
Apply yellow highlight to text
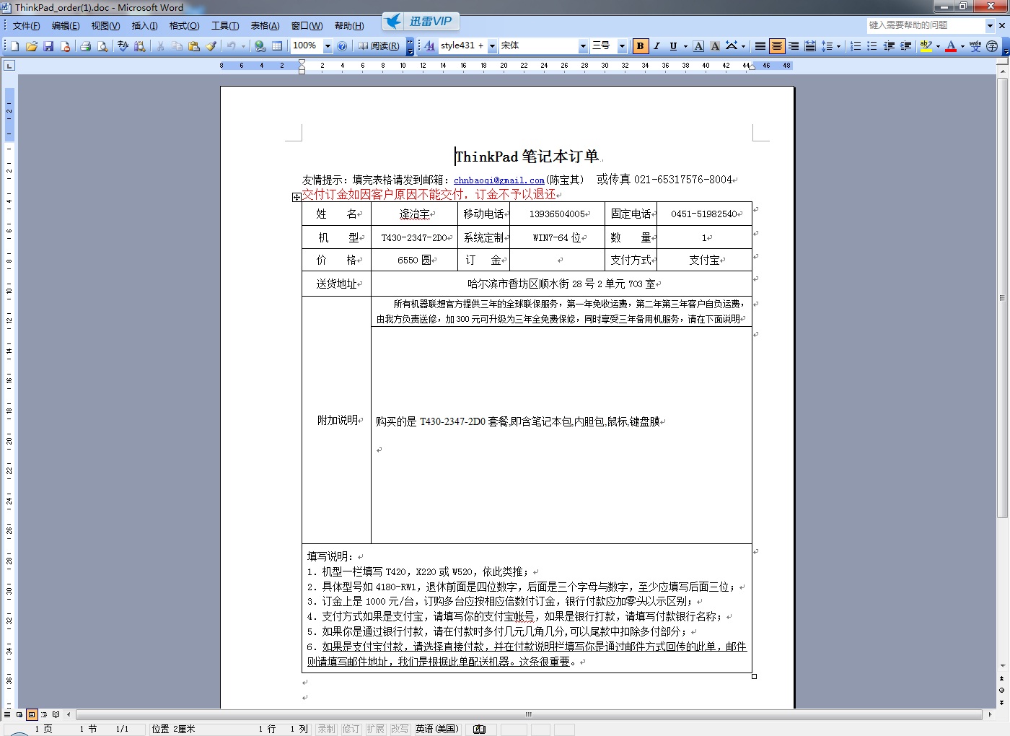[x=926, y=46]
